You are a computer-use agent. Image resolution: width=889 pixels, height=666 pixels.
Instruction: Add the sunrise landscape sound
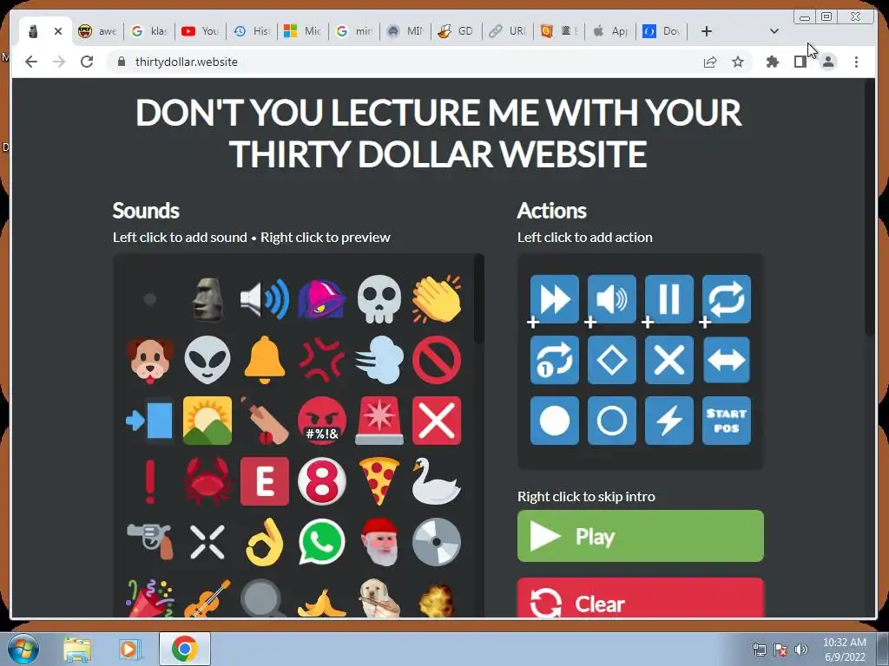(207, 421)
